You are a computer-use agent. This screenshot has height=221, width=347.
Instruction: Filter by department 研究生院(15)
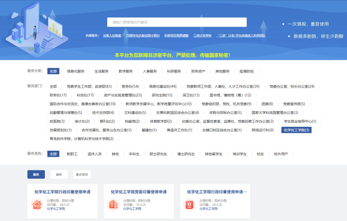pyautogui.click(x=162, y=95)
